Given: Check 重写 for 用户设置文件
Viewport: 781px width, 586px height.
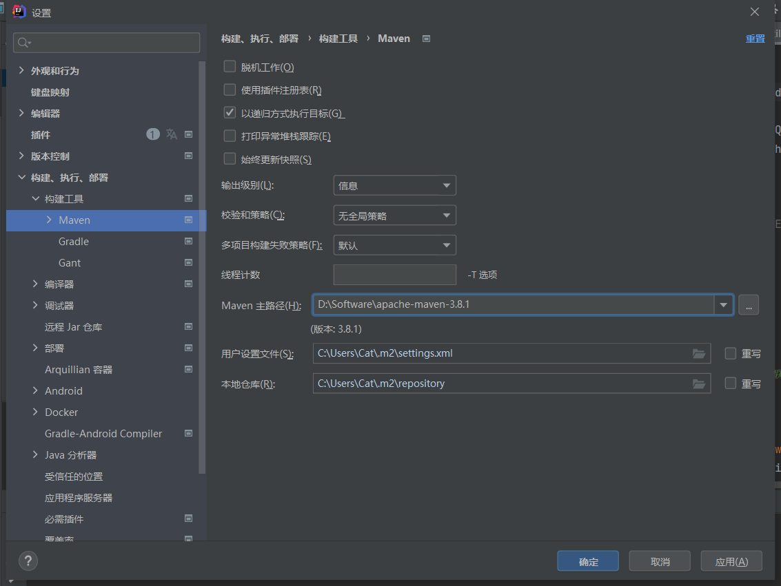Looking at the screenshot, I should (731, 354).
